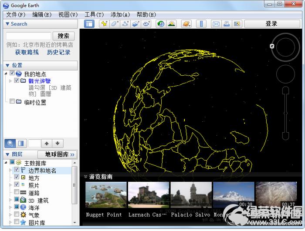Click the opacity panel button beside magnifier
Screen dimensions: 305x231
click(21, 144)
